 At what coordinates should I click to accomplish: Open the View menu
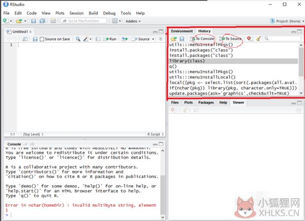46,13
